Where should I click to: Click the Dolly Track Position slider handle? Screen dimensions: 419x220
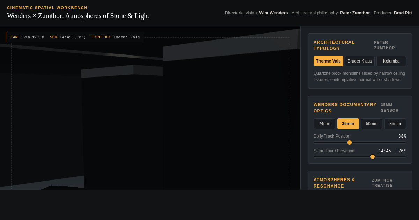click(350, 142)
